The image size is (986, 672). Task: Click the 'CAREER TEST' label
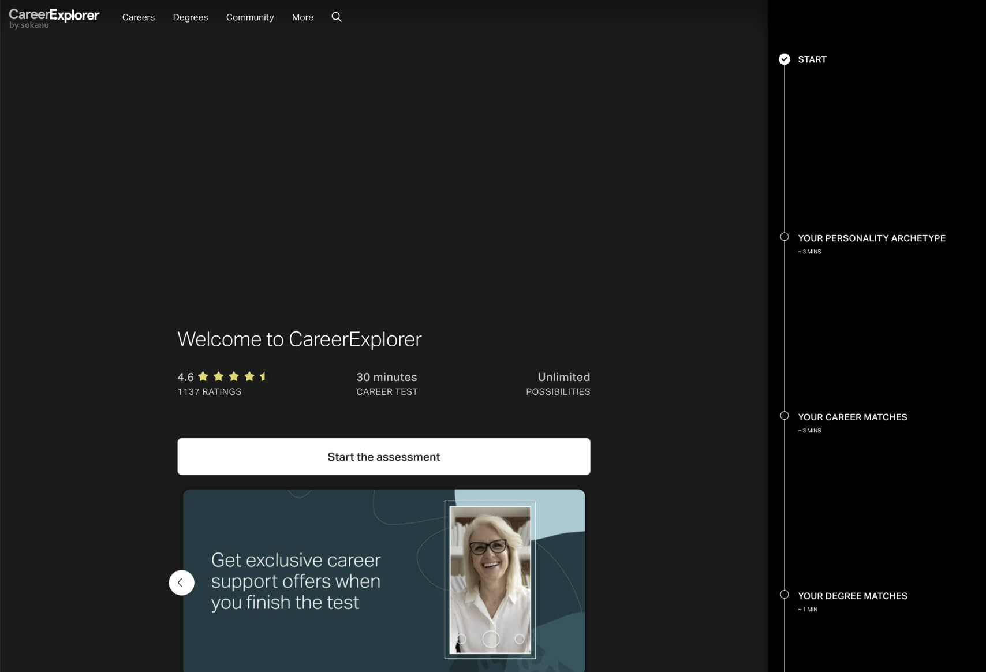387,391
